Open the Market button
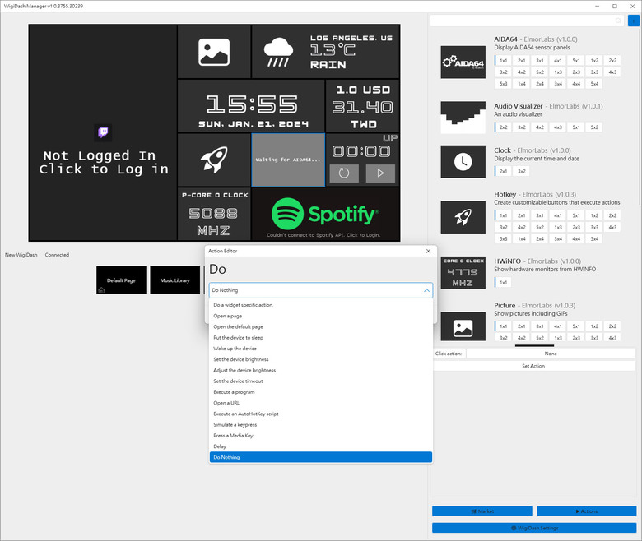The height and width of the screenshot is (541, 642). [x=481, y=511]
